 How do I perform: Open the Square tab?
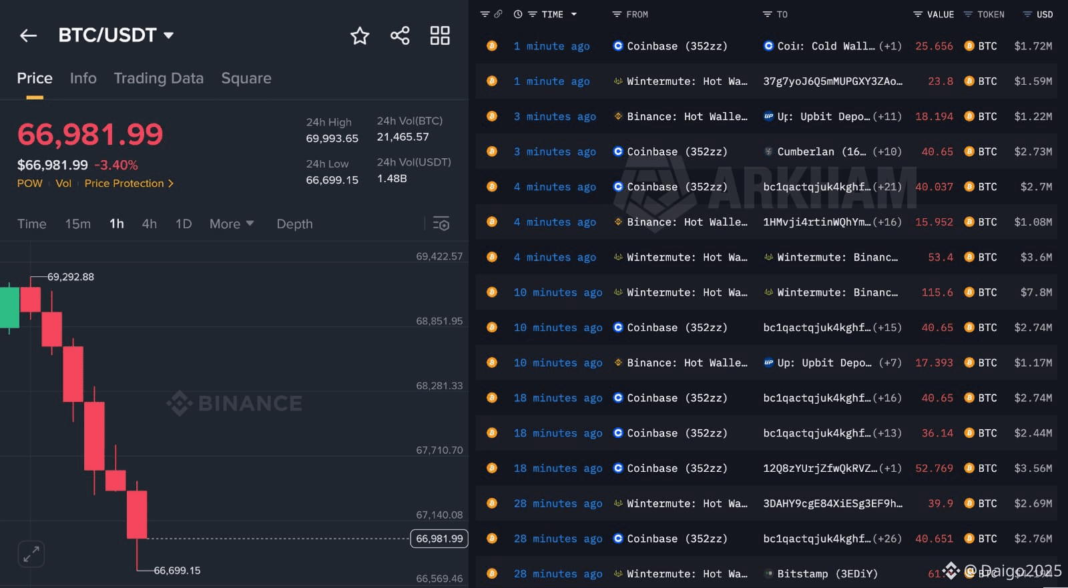coord(246,78)
